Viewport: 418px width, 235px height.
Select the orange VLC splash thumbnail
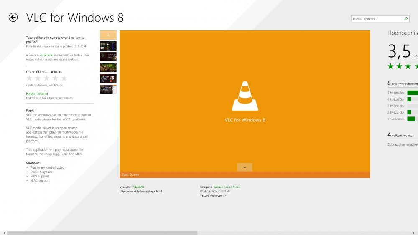coord(108,35)
